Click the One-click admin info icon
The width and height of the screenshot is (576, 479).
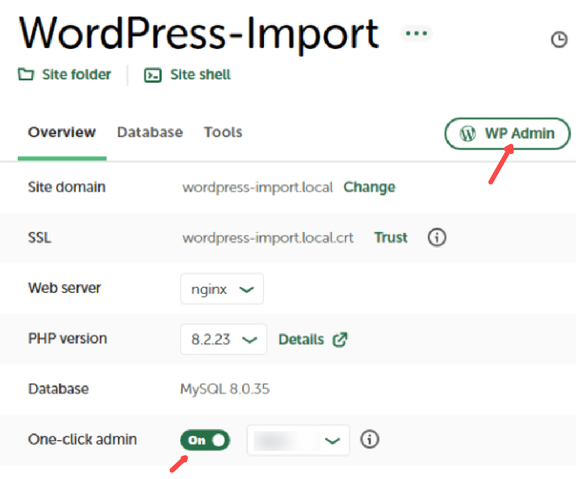tap(370, 440)
